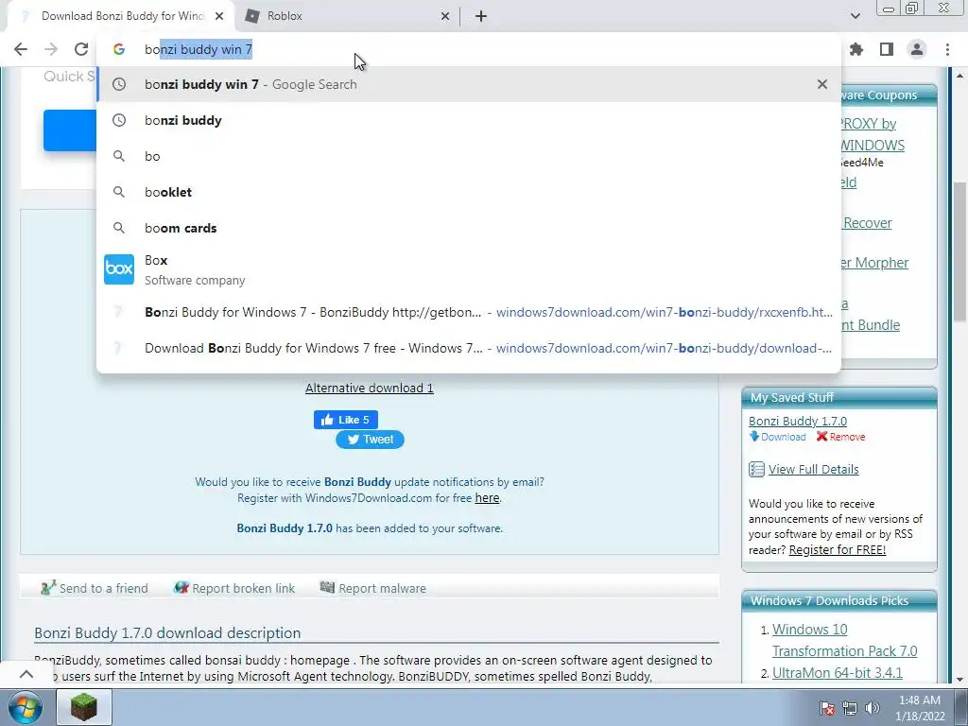
Task: Click the Recover link in coupons panel
Action: (867, 223)
